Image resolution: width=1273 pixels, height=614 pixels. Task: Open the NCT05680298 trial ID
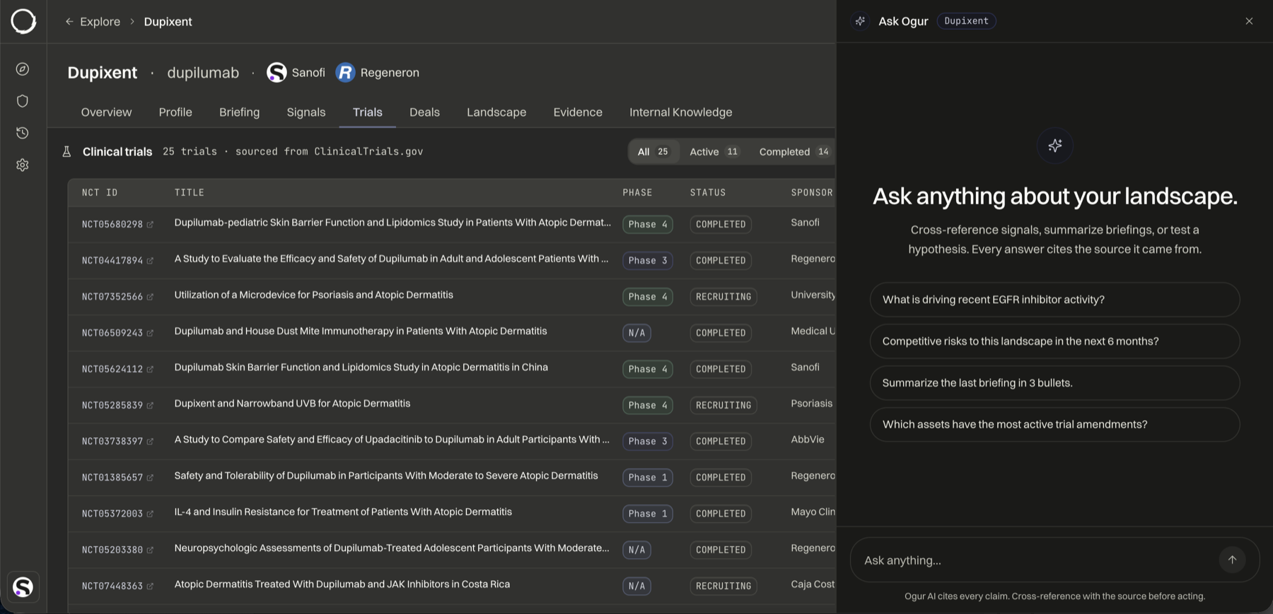112,225
